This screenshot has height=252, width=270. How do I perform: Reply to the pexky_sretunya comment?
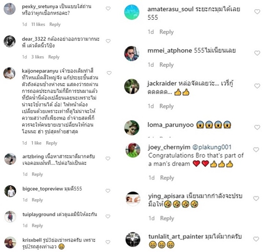pyautogui.click(x=55, y=25)
